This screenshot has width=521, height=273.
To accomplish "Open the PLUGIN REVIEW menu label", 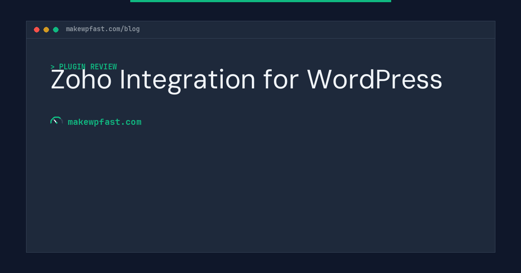I will [x=88, y=67].
